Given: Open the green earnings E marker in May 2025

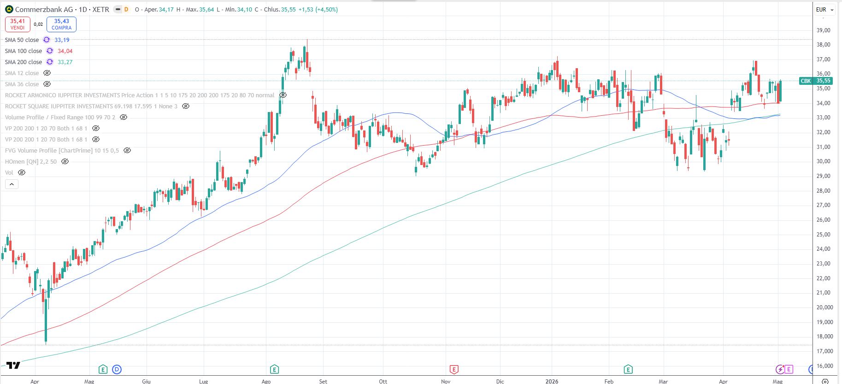Looking at the screenshot, I should [103, 369].
